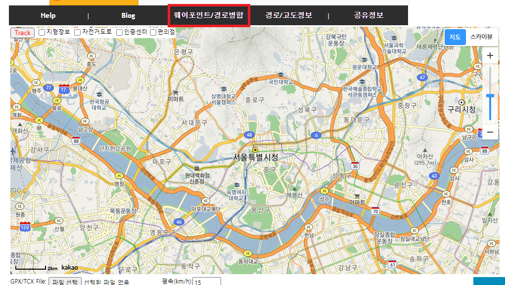Image resolution: width=505 pixels, height=285 pixels.
Task: Click the 아차산 mountain marker
Action: [x=425, y=150]
